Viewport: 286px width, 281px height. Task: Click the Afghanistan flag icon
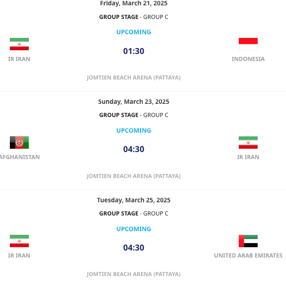click(x=19, y=143)
